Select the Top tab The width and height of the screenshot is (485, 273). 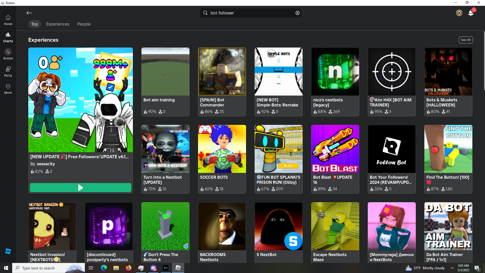tap(35, 24)
